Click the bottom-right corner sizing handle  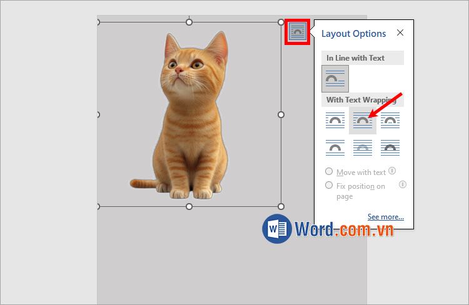click(x=281, y=206)
